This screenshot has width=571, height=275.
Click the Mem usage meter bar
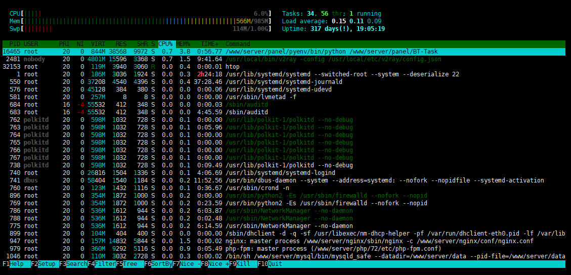[x=141, y=21]
